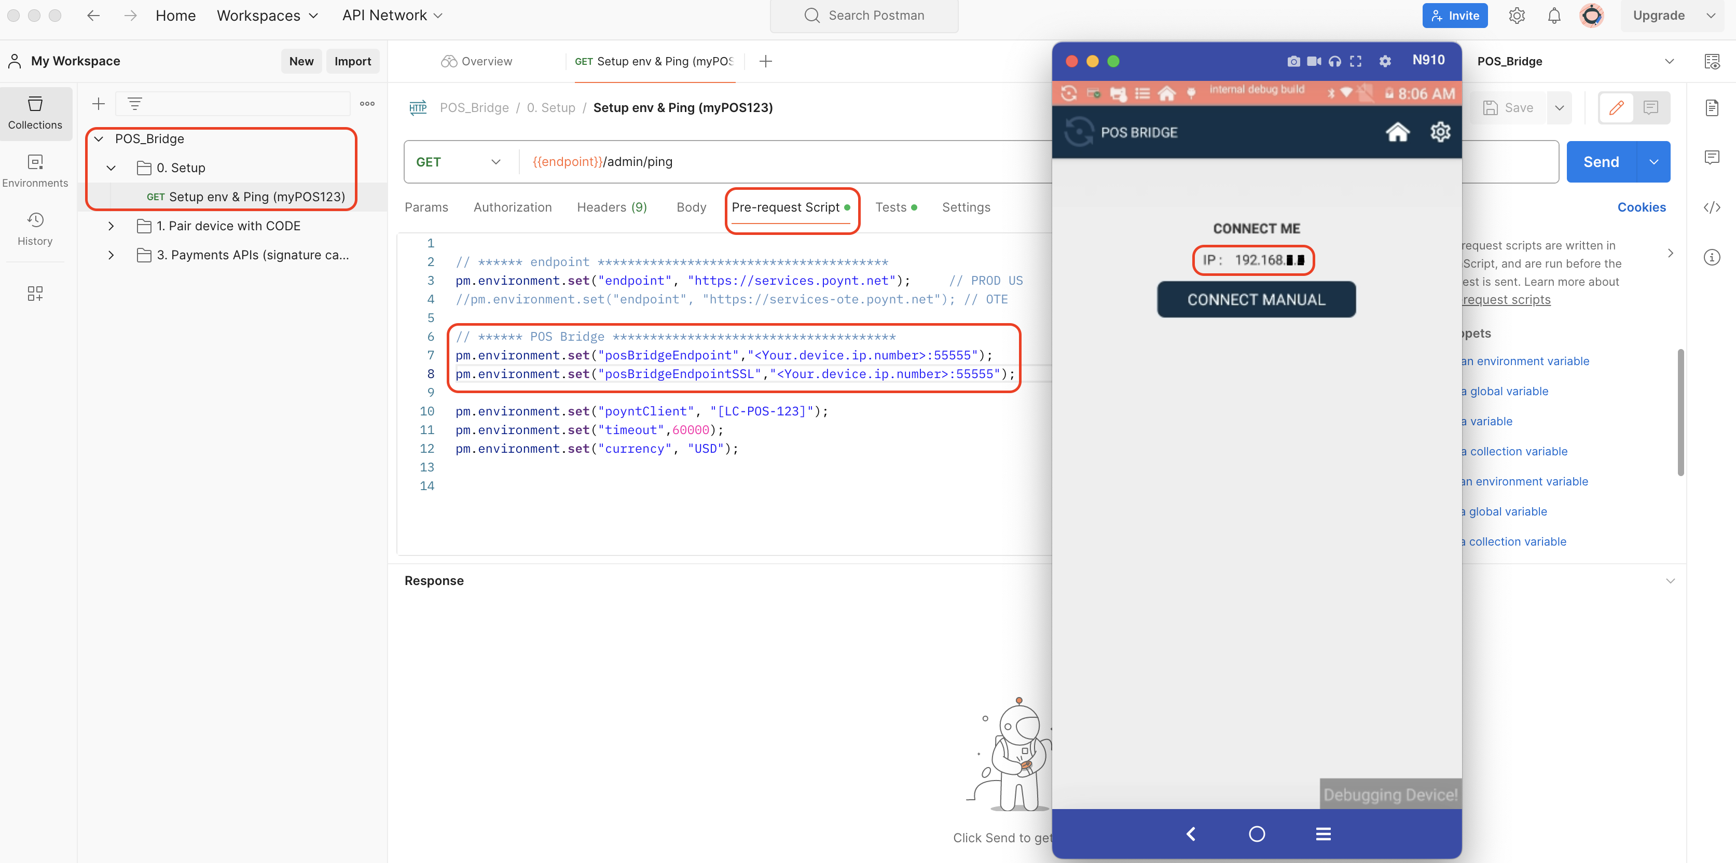Click the environment quick look icon
The width and height of the screenshot is (1736, 863).
point(1712,61)
